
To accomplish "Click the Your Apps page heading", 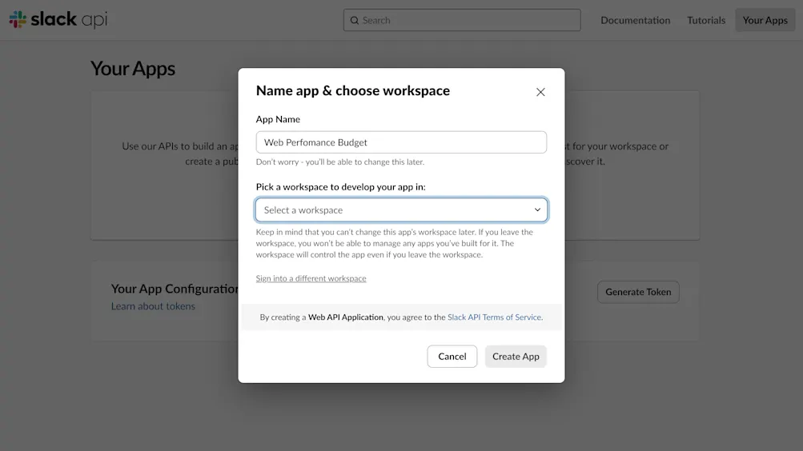I will [133, 69].
